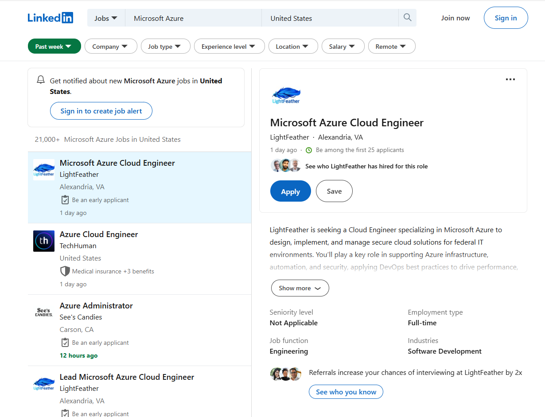
Task: Open the Past week date filter
Action: [54, 46]
